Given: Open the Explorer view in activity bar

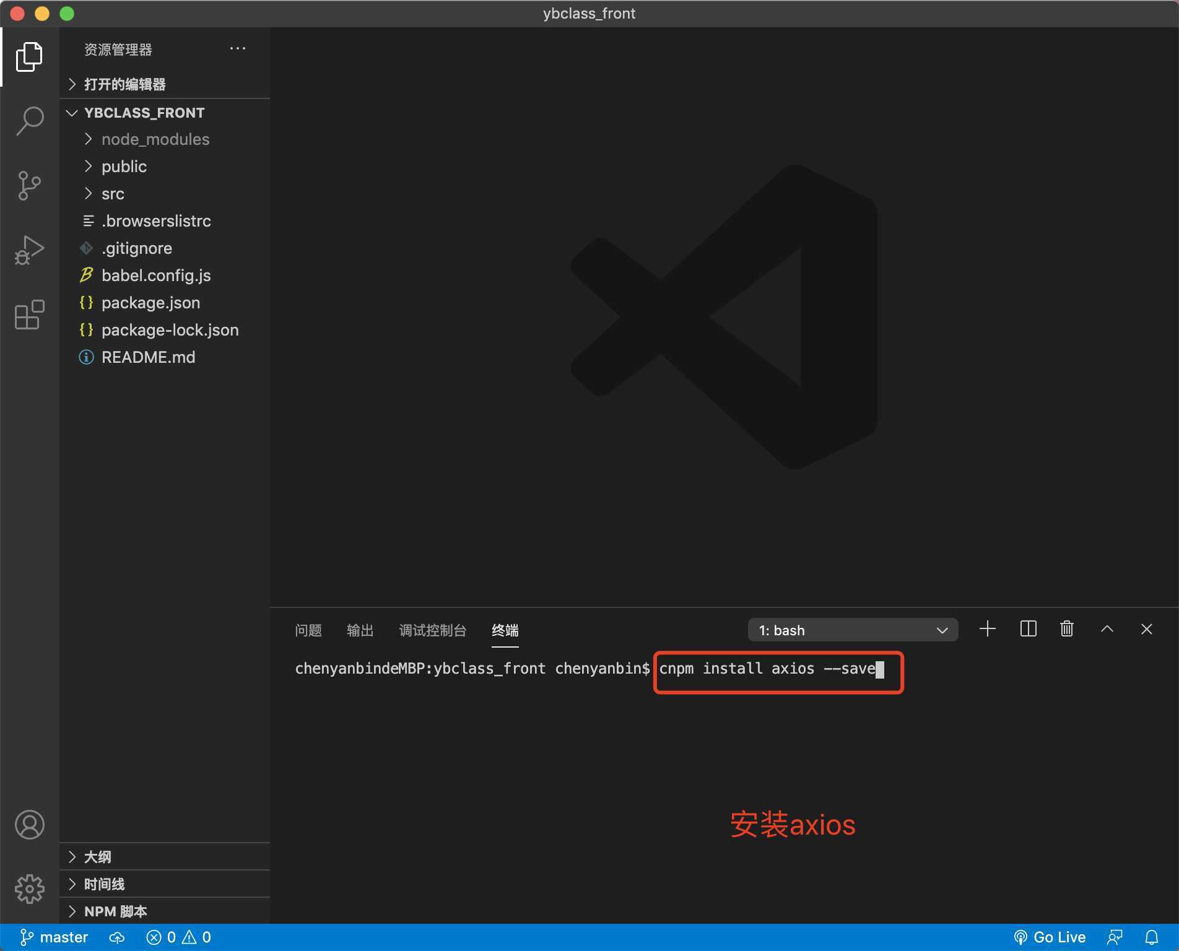Looking at the screenshot, I should tap(29, 57).
